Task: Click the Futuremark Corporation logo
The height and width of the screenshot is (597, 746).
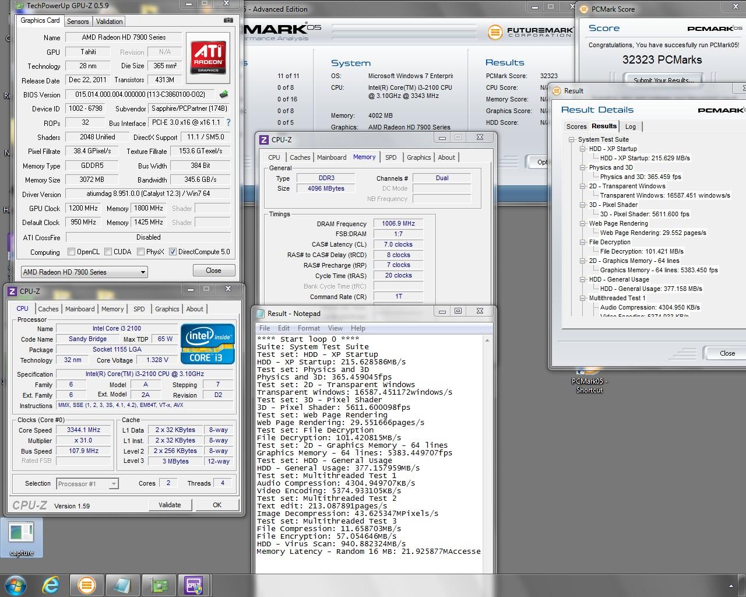Action: click(530, 32)
